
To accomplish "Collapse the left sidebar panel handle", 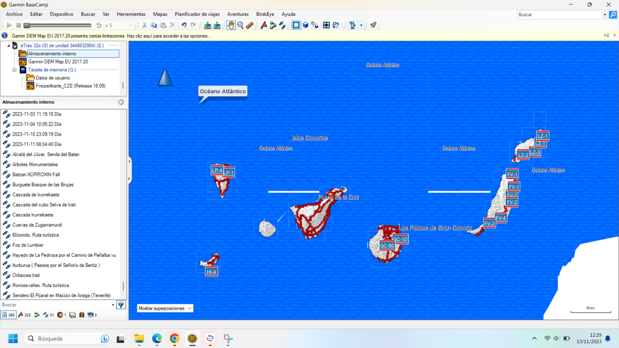I will point(130,170).
